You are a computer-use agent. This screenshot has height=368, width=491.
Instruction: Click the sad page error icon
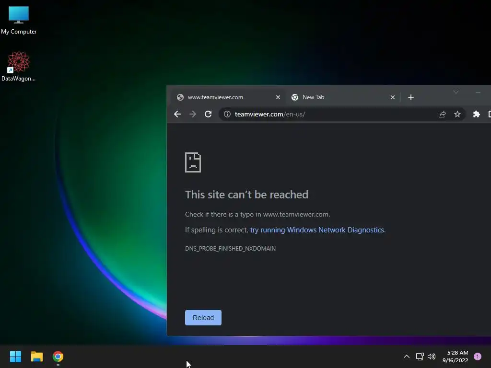pyautogui.click(x=193, y=162)
